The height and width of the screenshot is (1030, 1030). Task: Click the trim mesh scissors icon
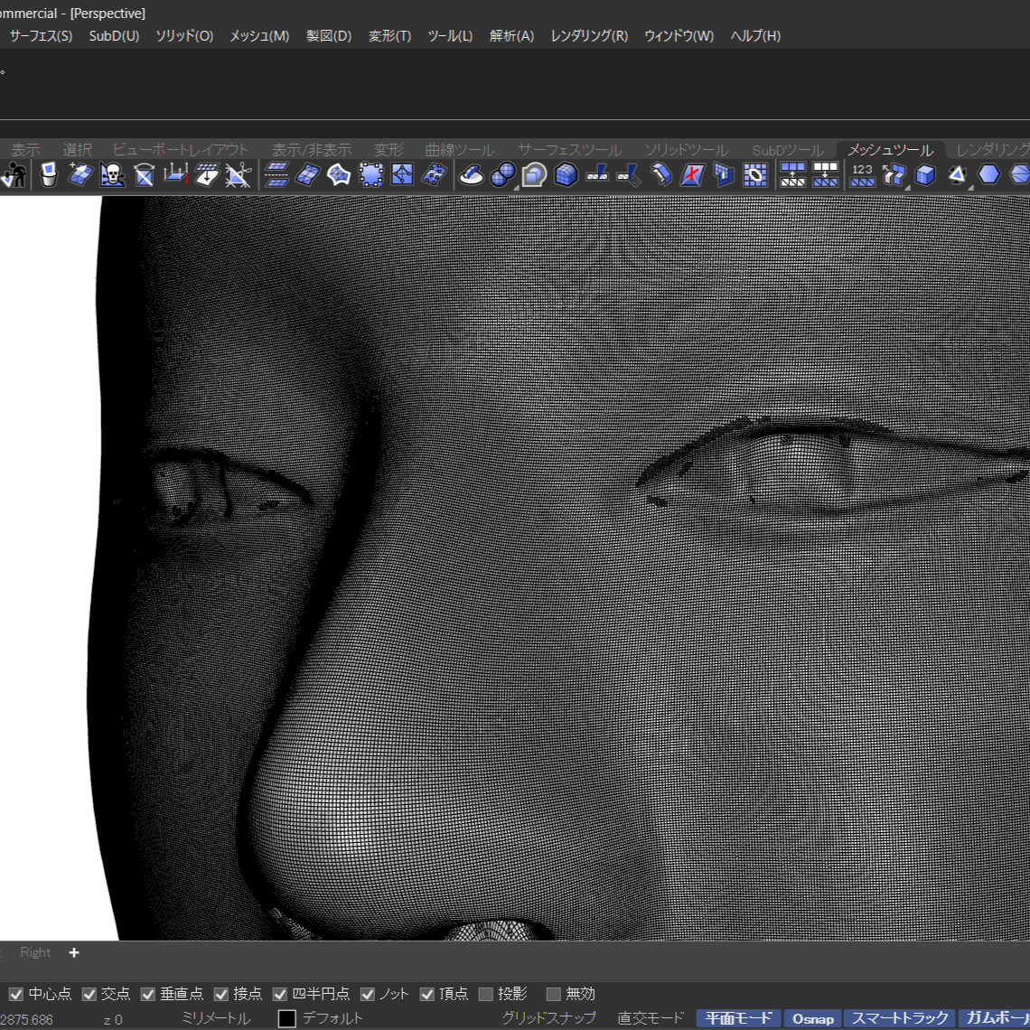239,175
